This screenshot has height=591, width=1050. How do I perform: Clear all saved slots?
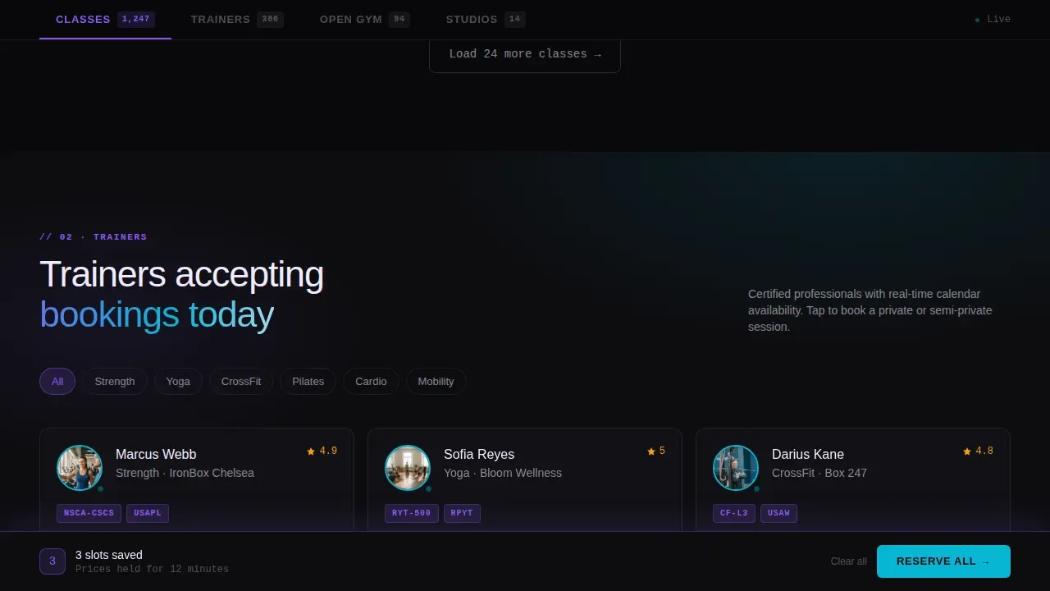click(848, 561)
